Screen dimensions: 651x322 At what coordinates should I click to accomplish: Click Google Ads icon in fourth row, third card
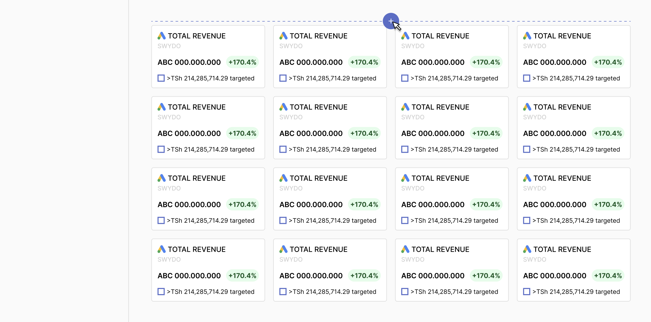405,249
